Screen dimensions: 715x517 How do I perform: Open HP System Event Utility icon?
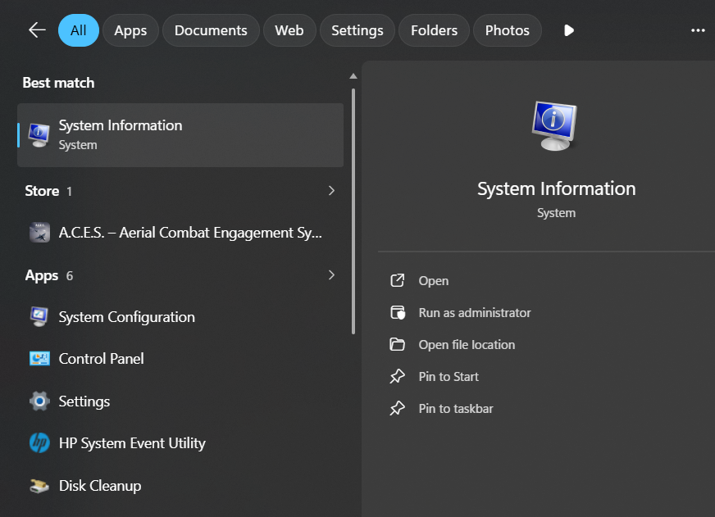[39, 443]
